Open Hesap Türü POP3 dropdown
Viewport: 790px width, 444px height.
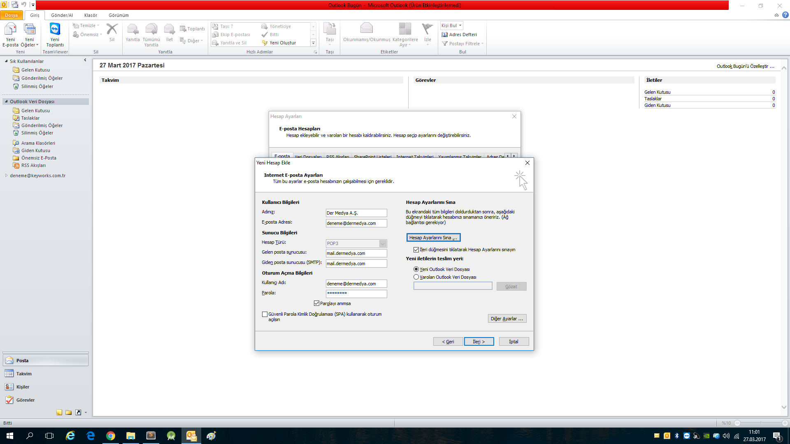383,243
